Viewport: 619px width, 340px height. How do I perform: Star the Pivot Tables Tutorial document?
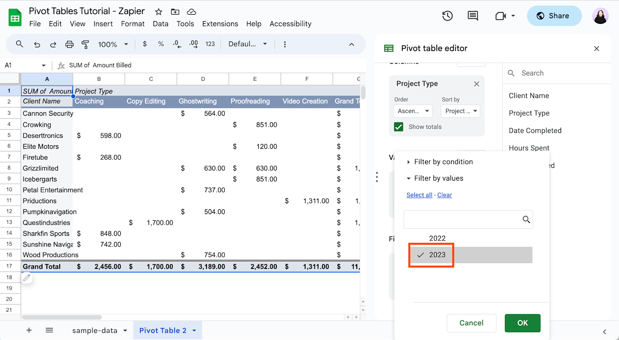tap(159, 12)
